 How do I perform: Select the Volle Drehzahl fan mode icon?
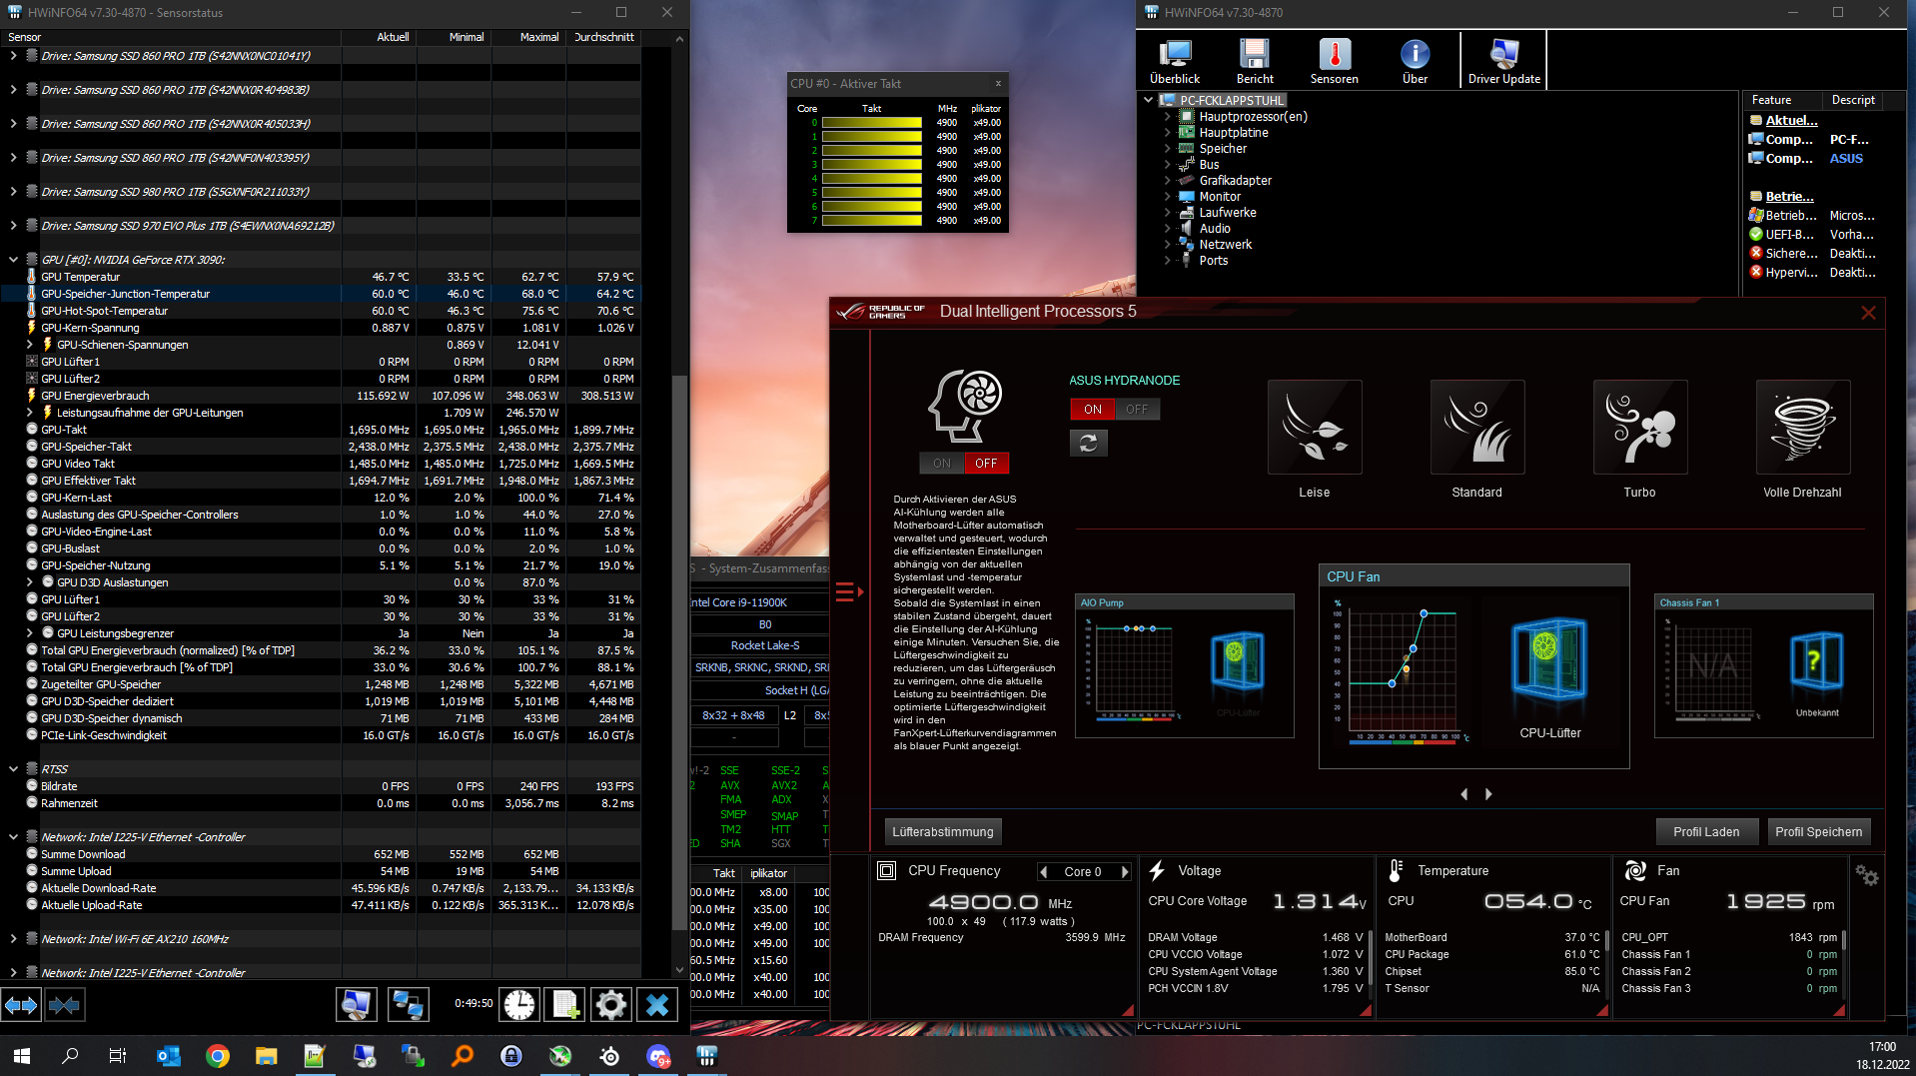(1803, 427)
